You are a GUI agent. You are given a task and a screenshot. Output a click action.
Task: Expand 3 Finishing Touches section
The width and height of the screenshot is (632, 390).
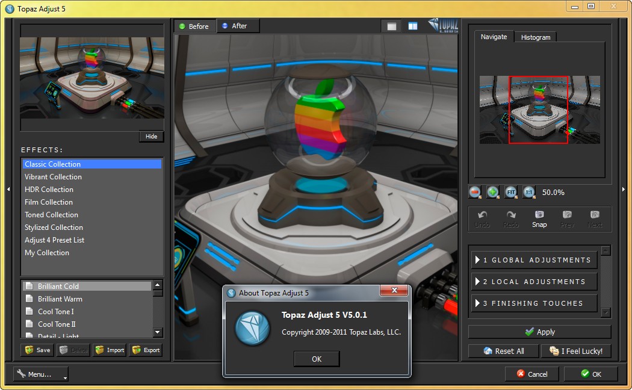click(x=534, y=303)
